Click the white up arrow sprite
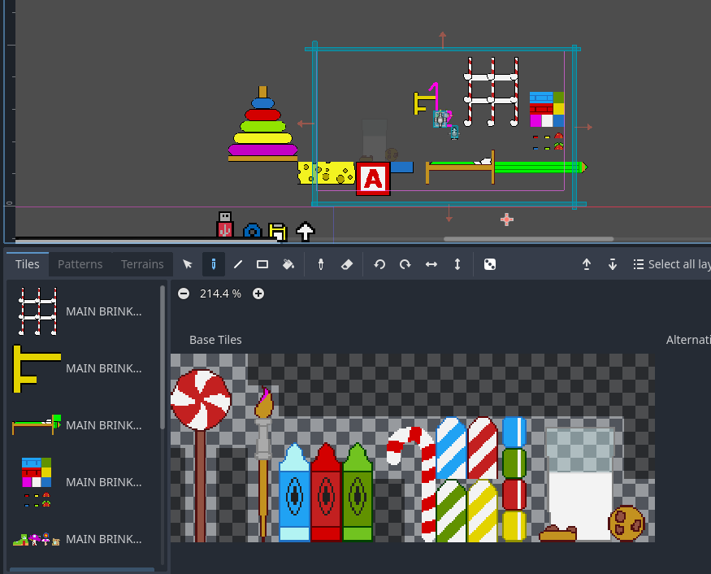Viewport: 711px width, 574px height. [x=306, y=231]
